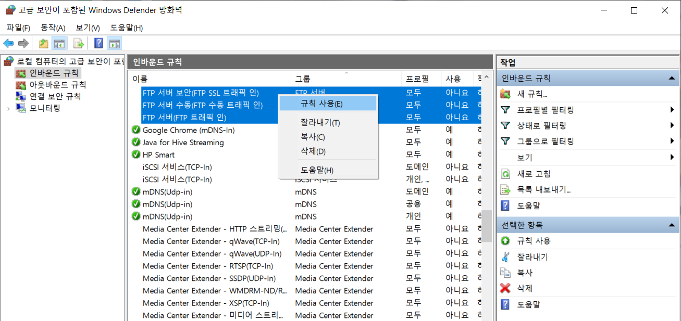Click the Back arrow in the toolbar
The width and height of the screenshot is (681, 321).
tap(8, 43)
